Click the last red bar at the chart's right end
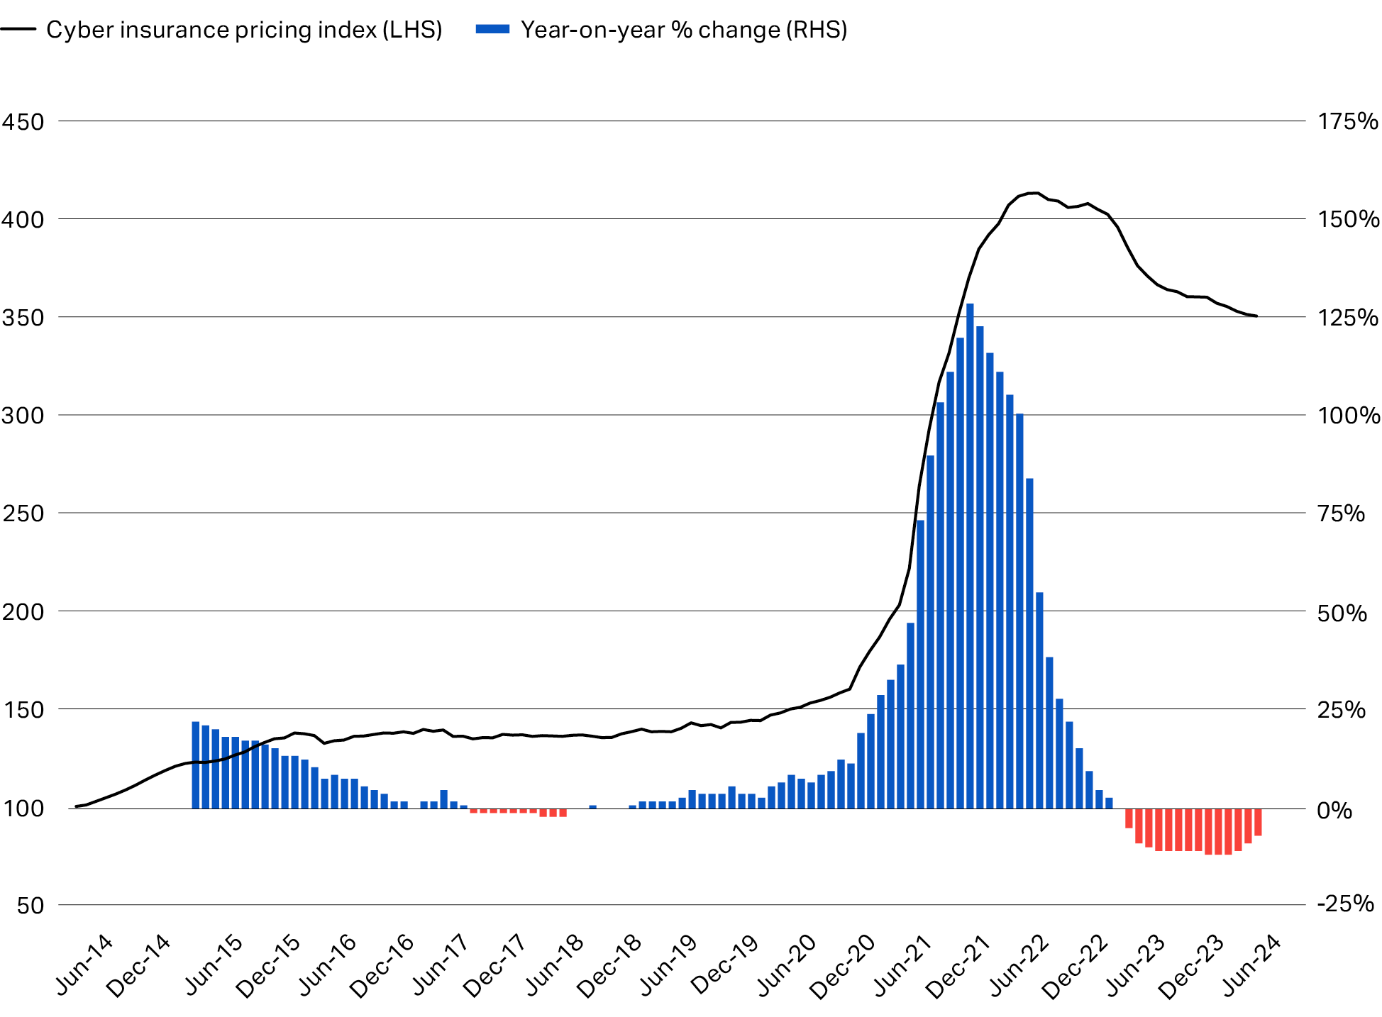Image resolution: width=1382 pixels, height=1017 pixels. click(x=1258, y=822)
